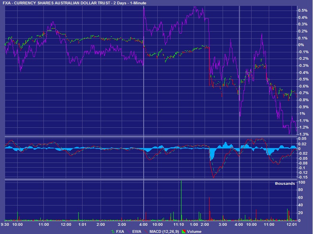Viewport: 313px width, 234px height.
Task: Click the 12:01 time axis label
Action: [291, 225]
